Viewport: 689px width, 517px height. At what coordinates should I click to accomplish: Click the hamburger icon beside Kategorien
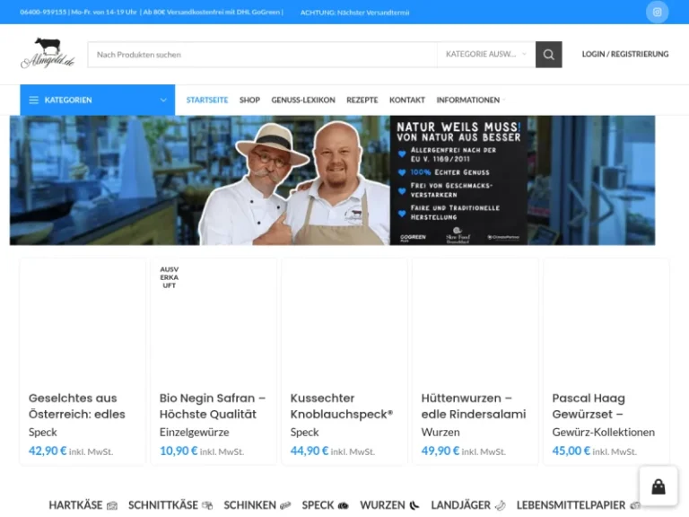click(34, 100)
